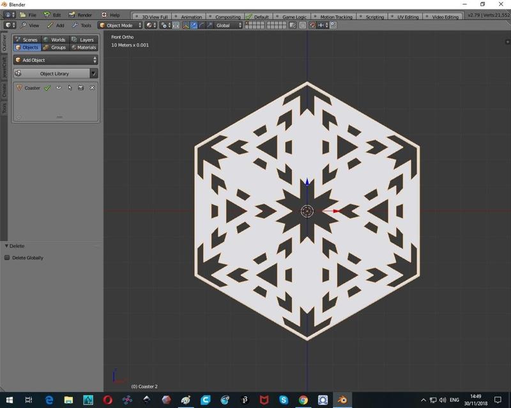Screen dimensions: 511x408
Task: Select the Scenes category button
Action: coord(27,40)
